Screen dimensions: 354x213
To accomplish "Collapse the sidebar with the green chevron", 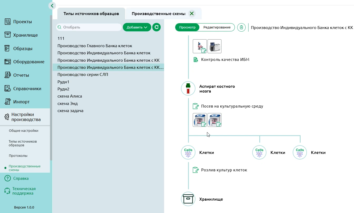I will pos(52,6).
